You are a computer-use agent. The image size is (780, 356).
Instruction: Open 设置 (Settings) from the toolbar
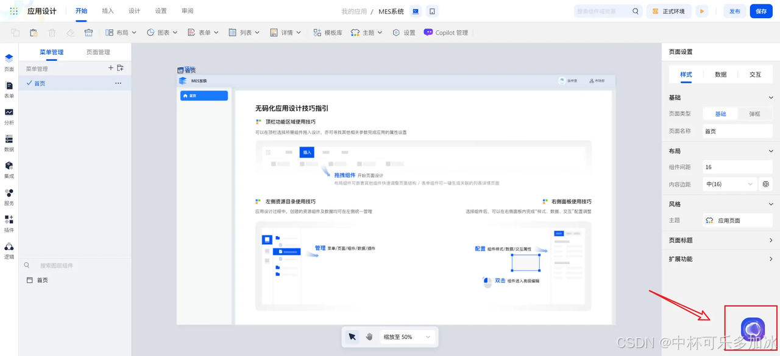[x=403, y=32]
